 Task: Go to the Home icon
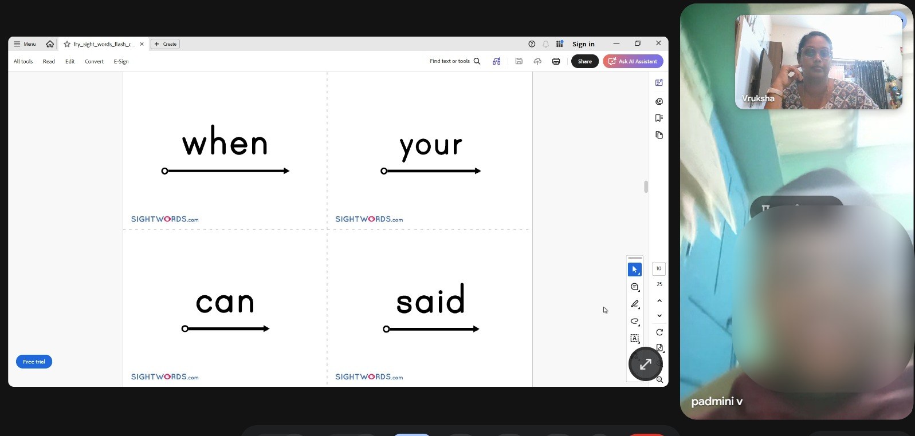50,44
